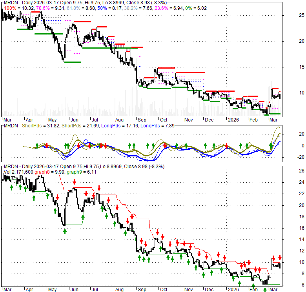Click the "6" price axis label in the bottom panel
This screenshot has height=292, width=306.
(x=303, y=285)
